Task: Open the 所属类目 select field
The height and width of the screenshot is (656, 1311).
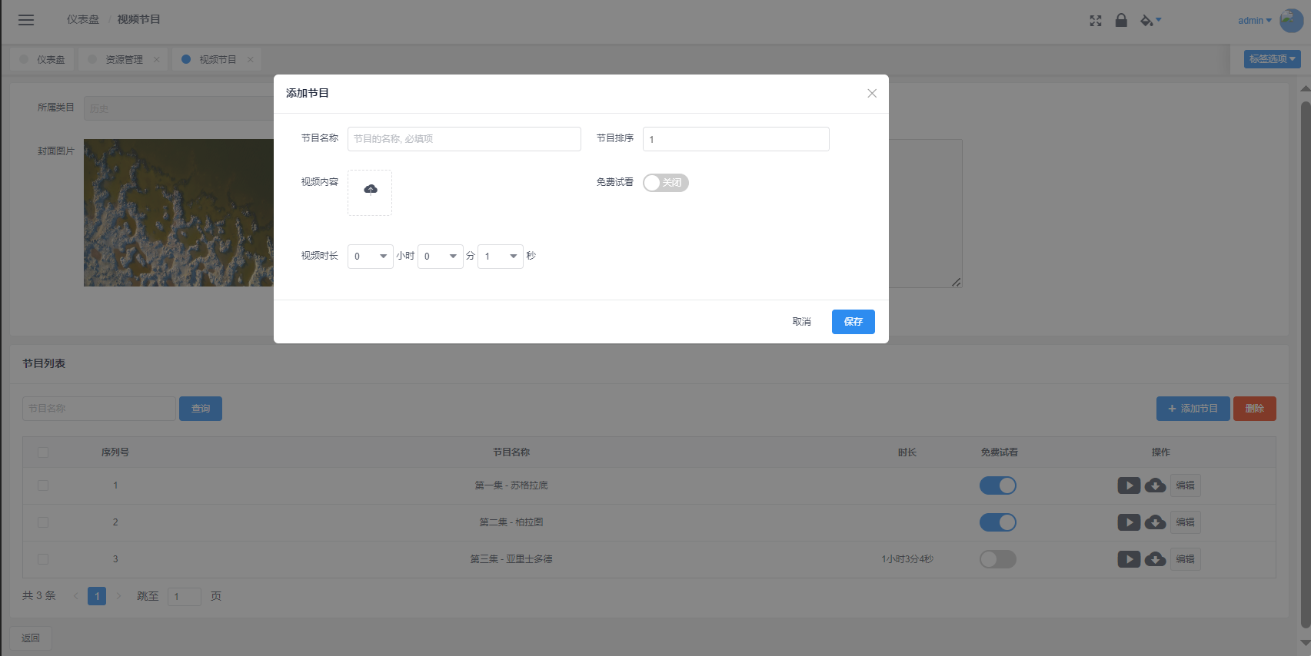Action: click(x=178, y=108)
